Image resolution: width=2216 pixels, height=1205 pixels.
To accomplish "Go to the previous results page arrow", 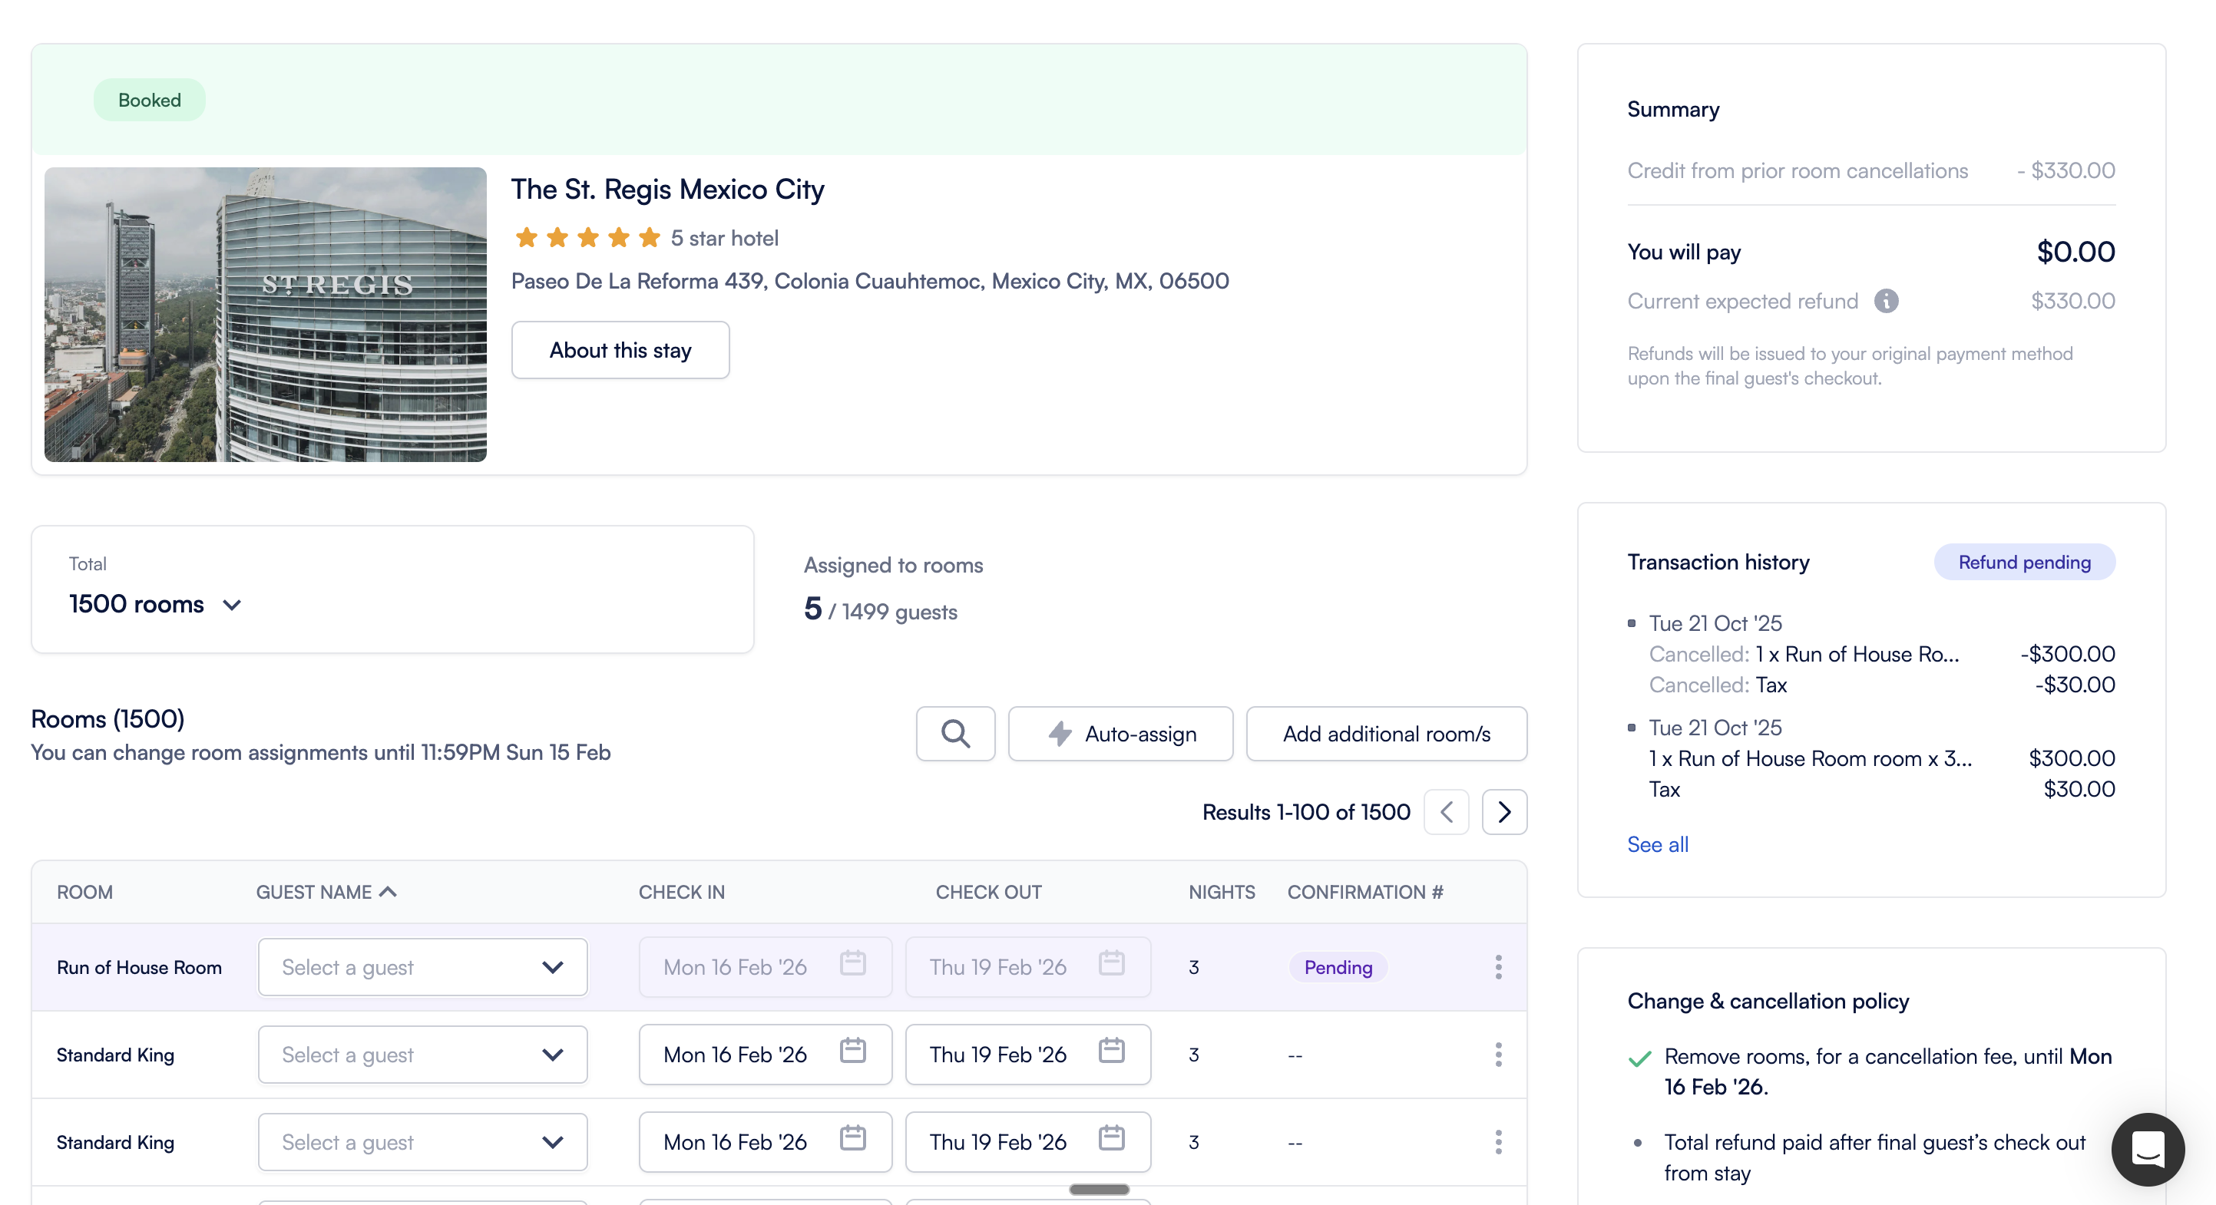I will coord(1446,811).
